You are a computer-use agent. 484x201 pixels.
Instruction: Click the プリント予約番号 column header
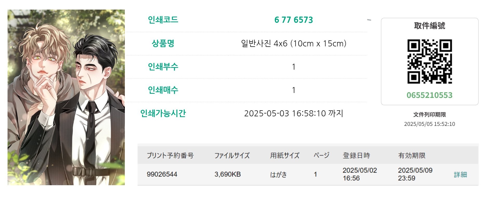[x=170, y=155]
